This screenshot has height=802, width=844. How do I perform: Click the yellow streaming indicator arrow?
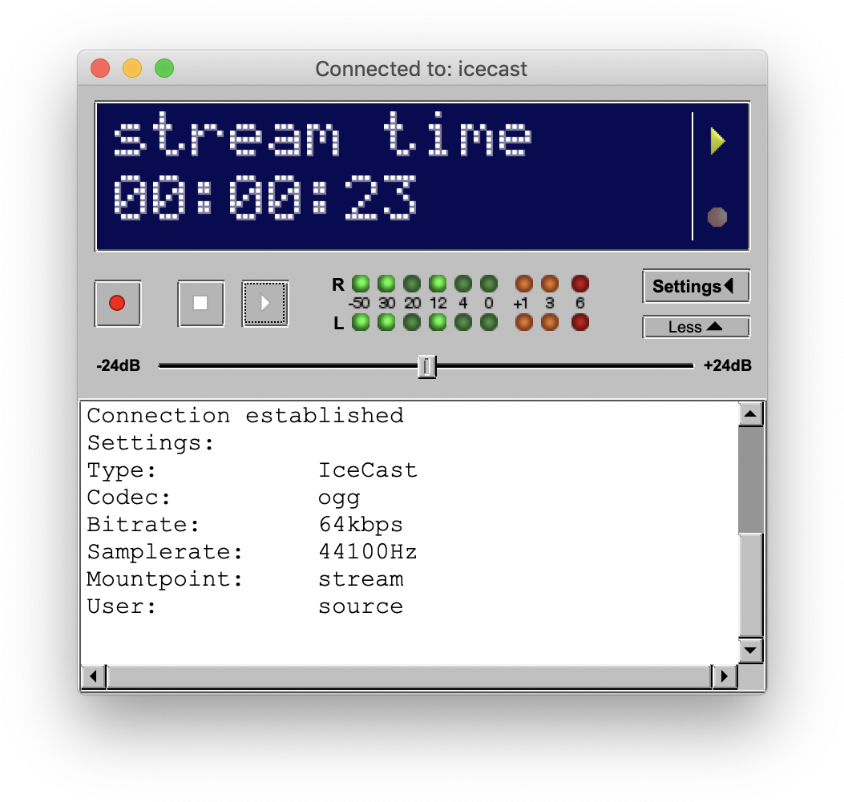(x=718, y=141)
